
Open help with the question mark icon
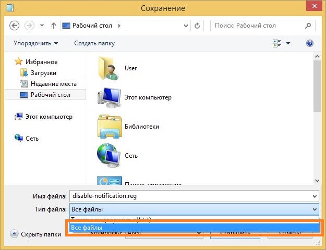pos(309,43)
